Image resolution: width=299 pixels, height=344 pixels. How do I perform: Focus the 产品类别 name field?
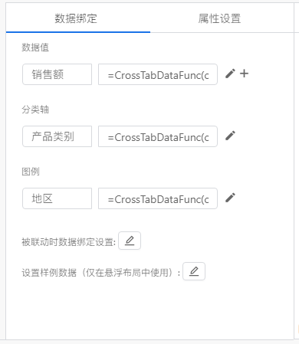coord(57,136)
